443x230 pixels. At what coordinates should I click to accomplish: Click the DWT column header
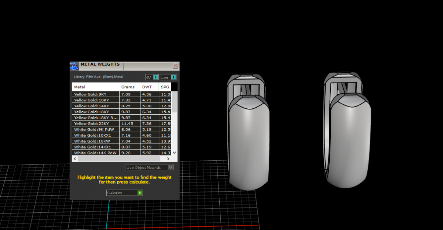[149, 87]
